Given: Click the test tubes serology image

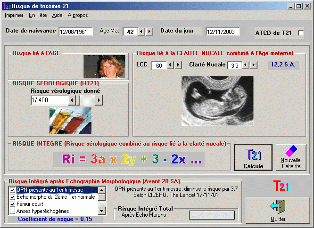Looking at the screenshot, I should 71,121.
